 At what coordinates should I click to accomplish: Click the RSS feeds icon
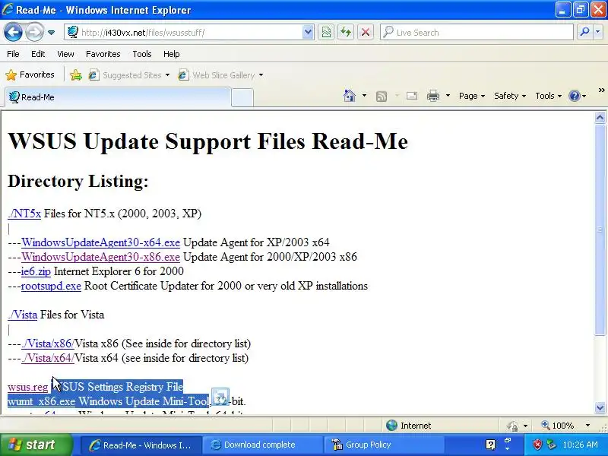tap(382, 96)
